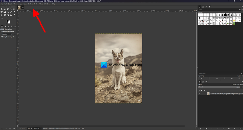The height and width of the screenshot is (130, 243).
Task: Click the white background color swatch
Action: coord(9,22)
